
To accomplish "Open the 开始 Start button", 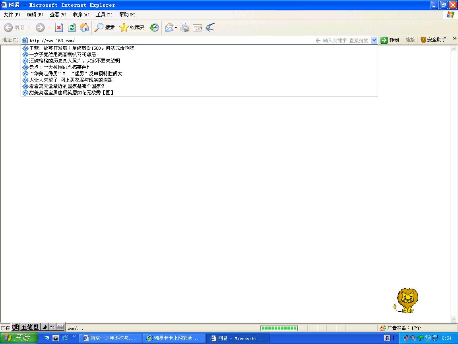I will 19,338.
